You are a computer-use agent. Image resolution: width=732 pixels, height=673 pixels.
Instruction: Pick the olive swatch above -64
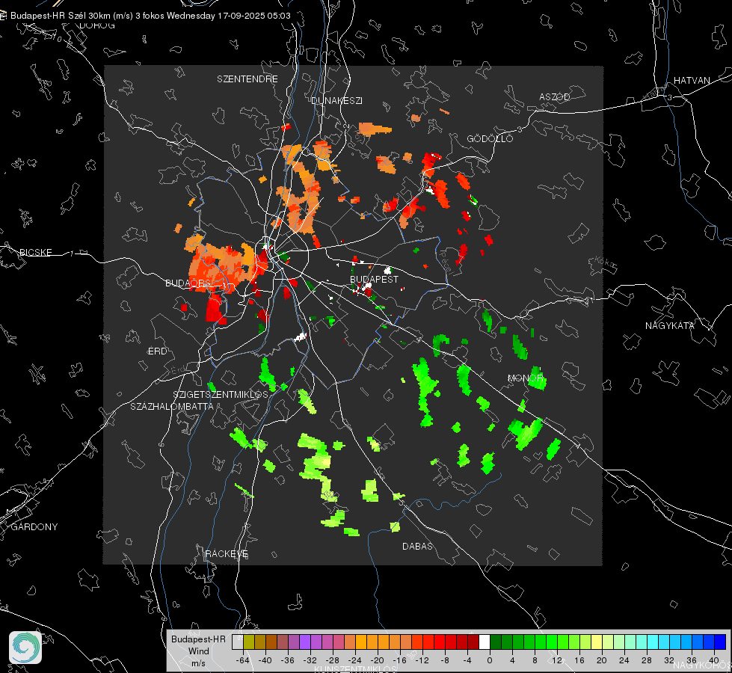click(x=249, y=642)
